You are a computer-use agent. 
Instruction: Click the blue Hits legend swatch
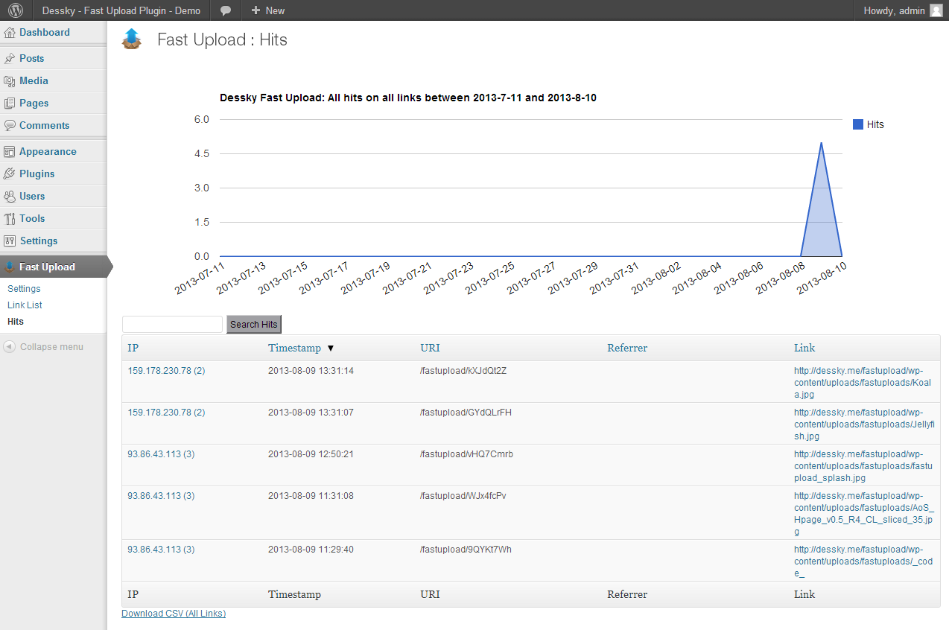(x=858, y=124)
